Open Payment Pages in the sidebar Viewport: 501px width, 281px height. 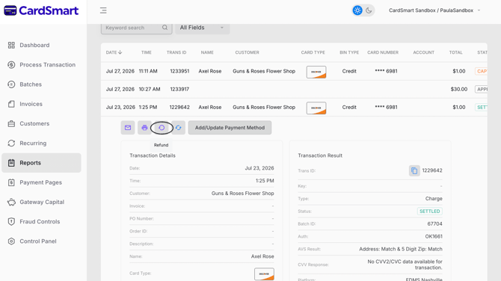point(41,182)
